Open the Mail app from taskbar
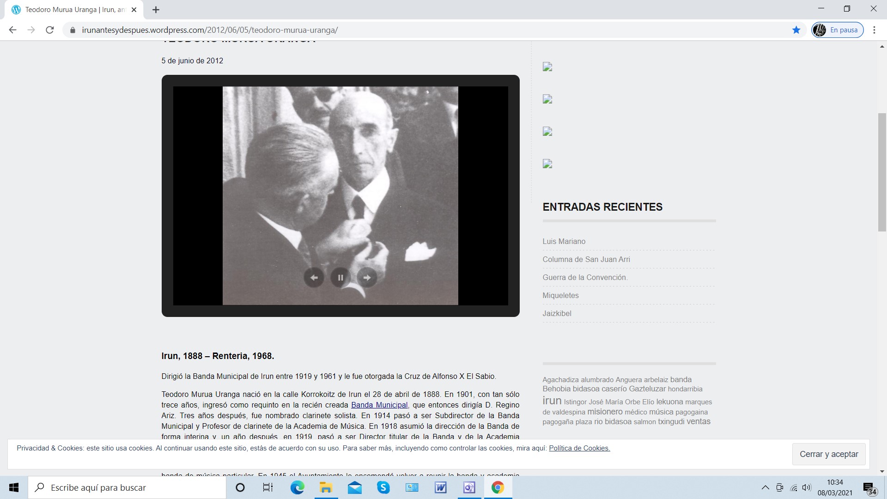The height and width of the screenshot is (499, 887). point(354,487)
